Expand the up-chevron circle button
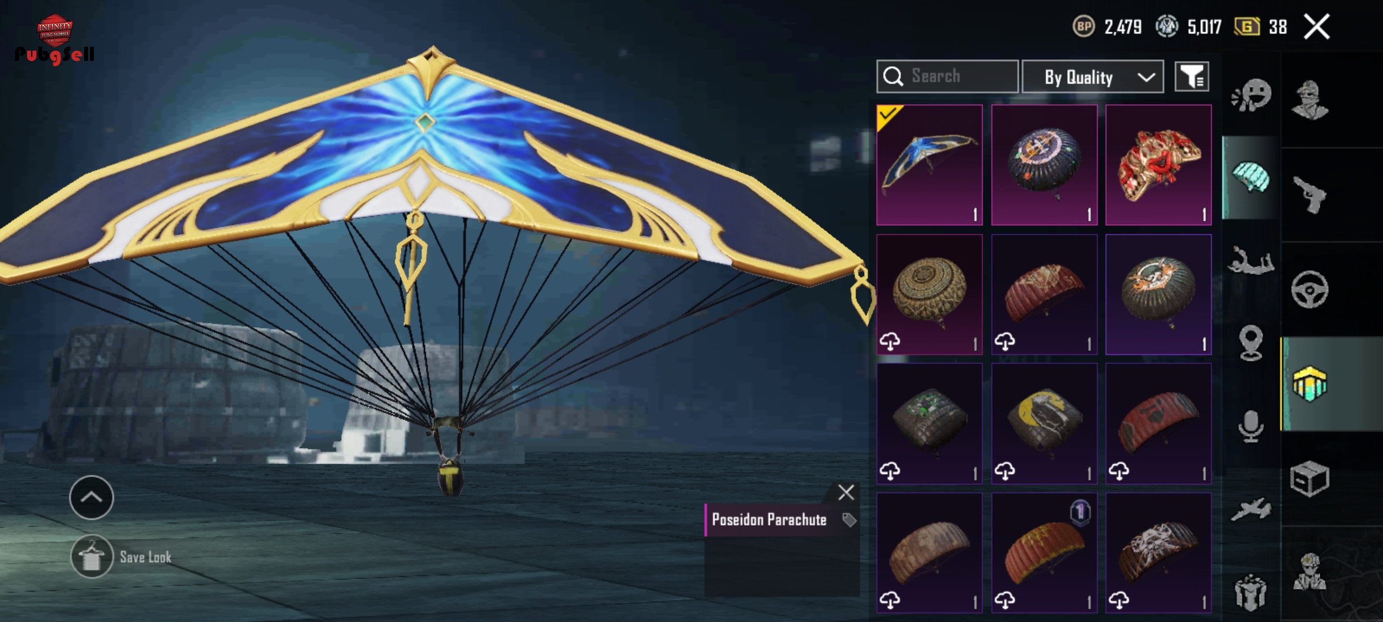Viewport: 1383px width, 622px height. click(x=92, y=498)
